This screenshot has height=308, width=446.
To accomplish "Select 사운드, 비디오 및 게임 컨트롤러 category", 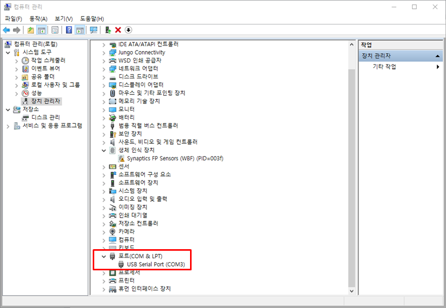I will (158, 142).
